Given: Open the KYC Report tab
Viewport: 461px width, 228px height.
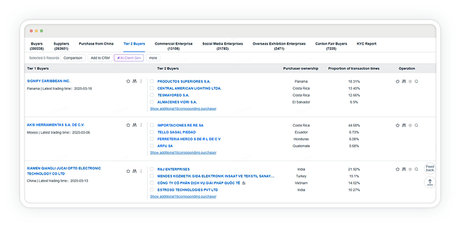Looking at the screenshot, I should click(x=366, y=44).
